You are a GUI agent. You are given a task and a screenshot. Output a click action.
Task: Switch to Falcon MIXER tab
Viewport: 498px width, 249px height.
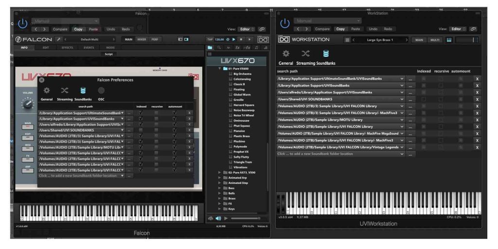(x=142, y=39)
